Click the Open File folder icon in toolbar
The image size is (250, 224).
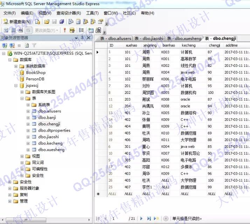(47, 22)
